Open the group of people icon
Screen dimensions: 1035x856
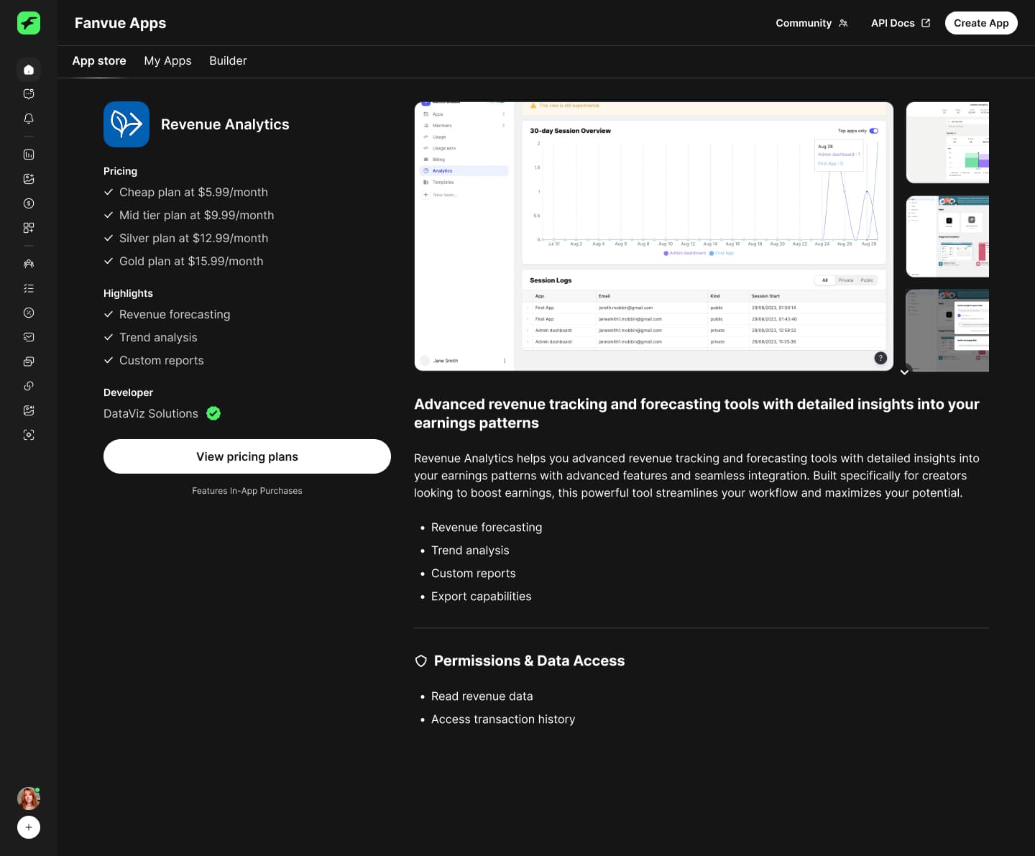pyautogui.click(x=29, y=264)
